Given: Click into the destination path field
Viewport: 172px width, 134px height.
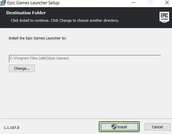Looking at the screenshot, I should (x=85, y=59).
